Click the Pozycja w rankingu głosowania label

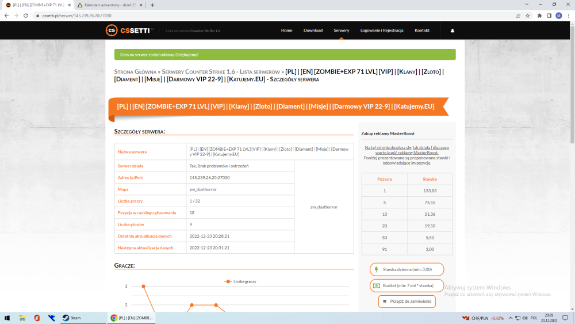tap(147, 213)
